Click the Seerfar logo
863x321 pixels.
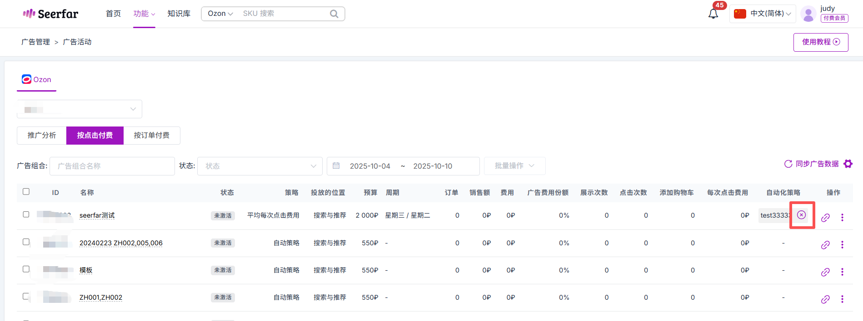coord(50,14)
